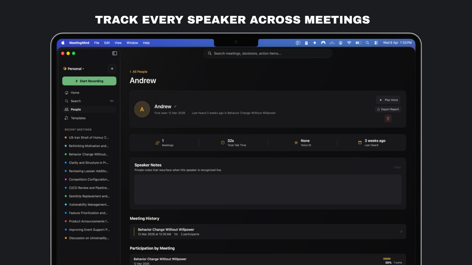Click the plus button beside Personal

[112, 68]
